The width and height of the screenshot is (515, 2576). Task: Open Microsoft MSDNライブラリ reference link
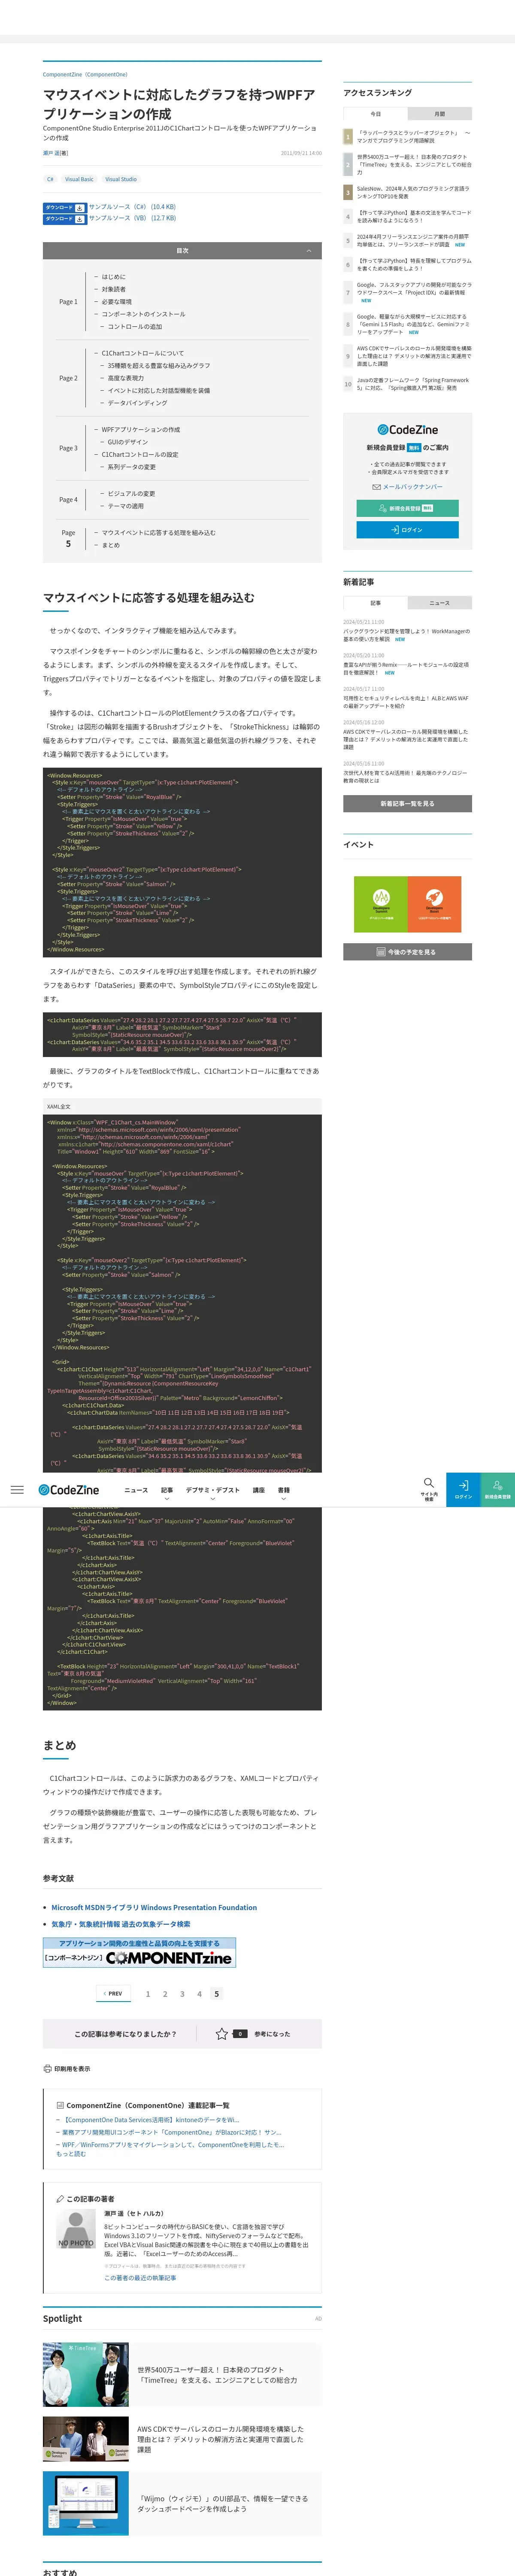154,1907
